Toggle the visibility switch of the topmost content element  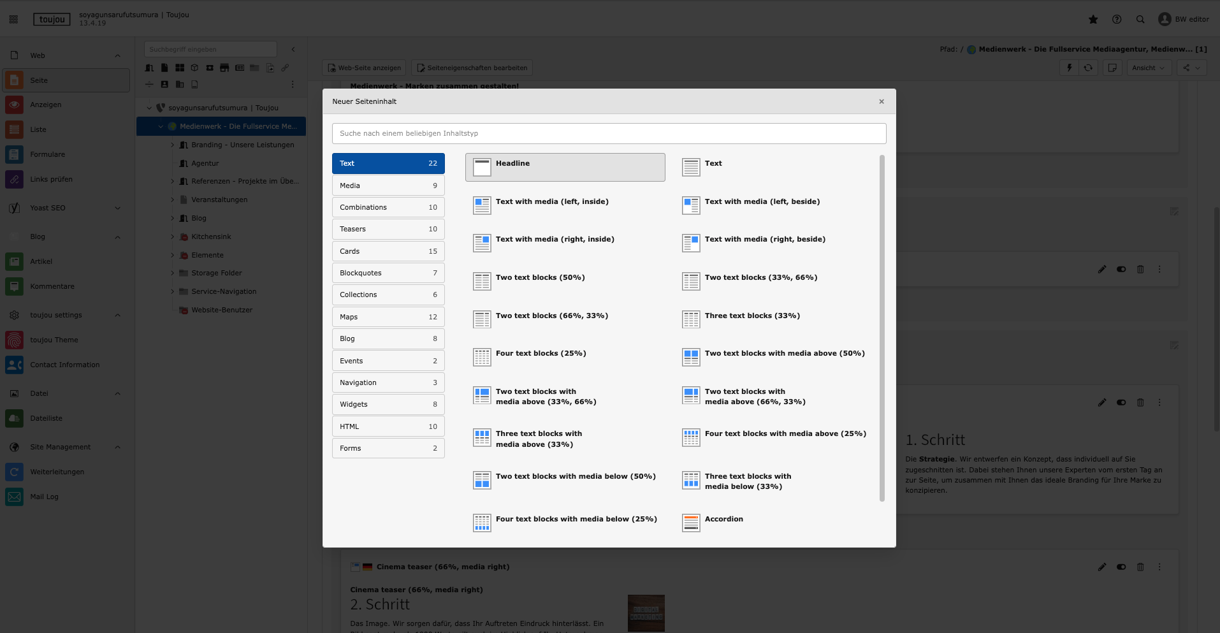(x=1121, y=269)
